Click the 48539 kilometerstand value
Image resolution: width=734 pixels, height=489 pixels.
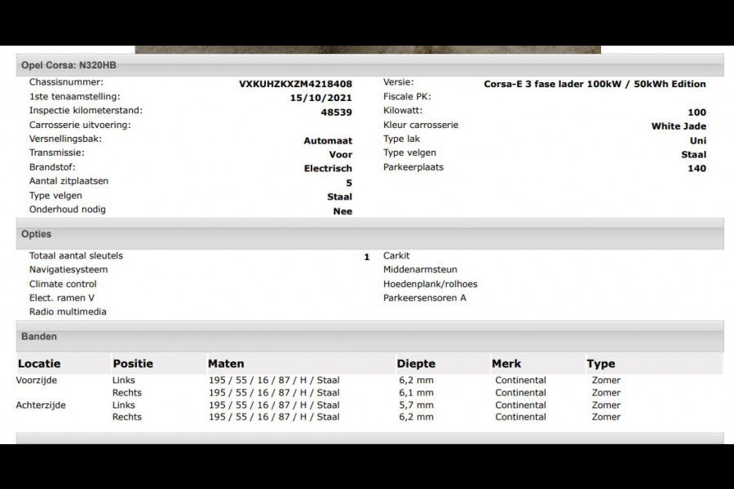point(336,112)
